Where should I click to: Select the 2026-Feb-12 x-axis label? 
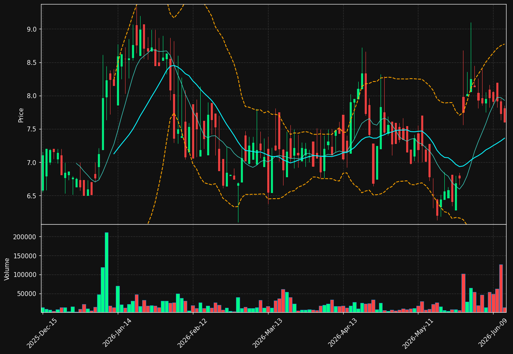(x=193, y=333)
